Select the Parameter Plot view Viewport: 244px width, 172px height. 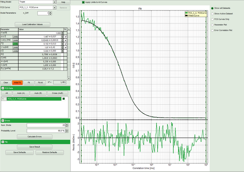coord(211,24)
